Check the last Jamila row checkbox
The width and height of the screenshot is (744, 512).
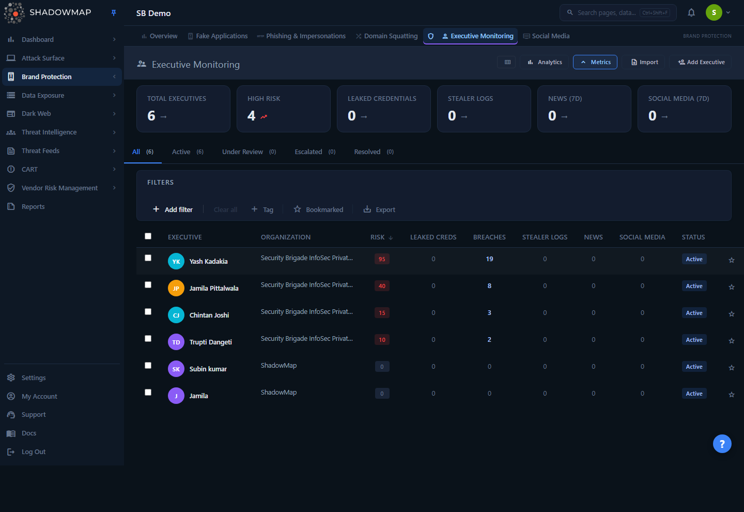click(148, 393)
